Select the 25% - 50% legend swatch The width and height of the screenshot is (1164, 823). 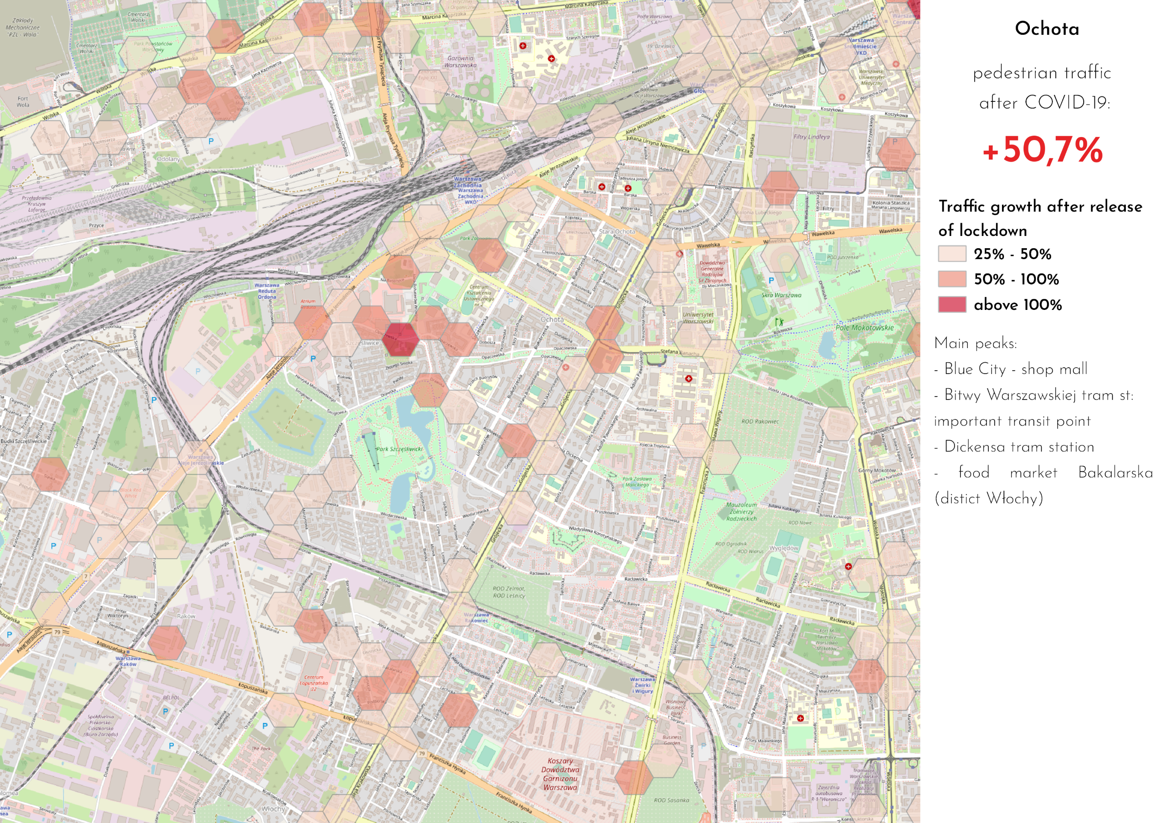pyautogui.click(x=952, y=254)
